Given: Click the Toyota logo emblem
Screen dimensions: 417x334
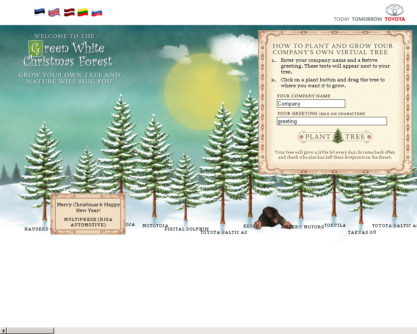Looking at the screenshot, I should [x=394, y=10].
